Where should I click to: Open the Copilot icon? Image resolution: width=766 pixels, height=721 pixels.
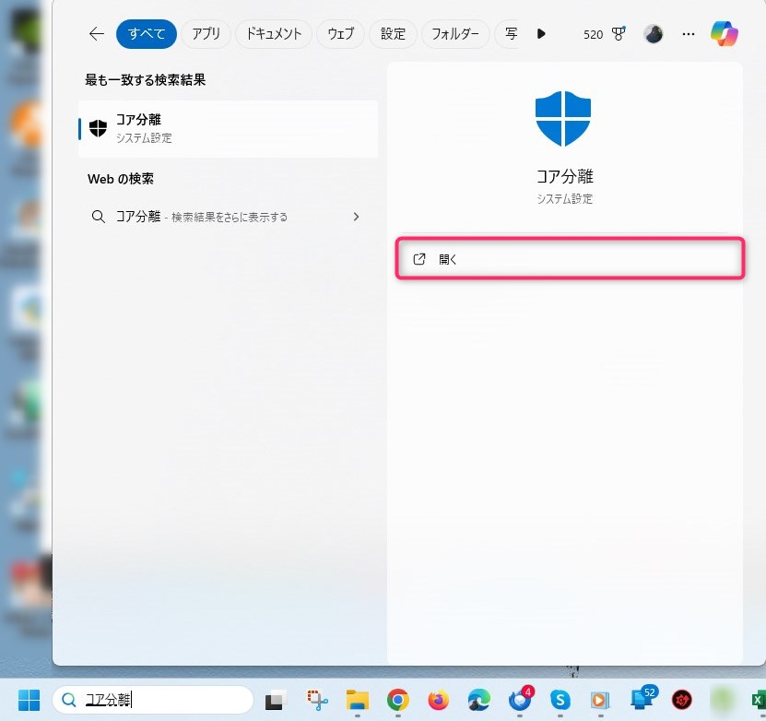(724, 34)
